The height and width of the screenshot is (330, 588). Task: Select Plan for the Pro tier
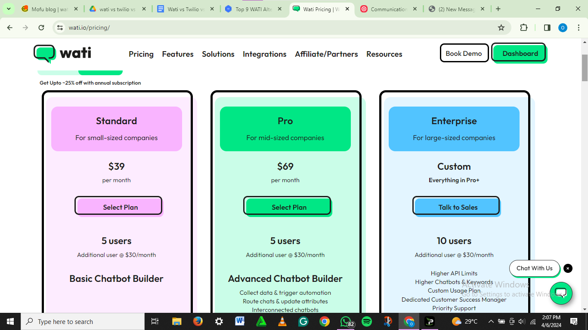pyautogui.click(x=288, y=207)
